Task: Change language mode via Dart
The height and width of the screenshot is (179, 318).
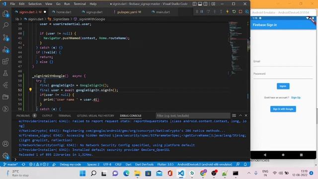Action: coord(128,165)
